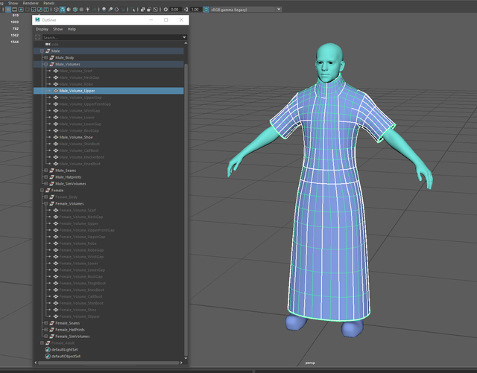Collapse the Male_Volumes group
Viewport: 477px width, 373px height.
[45, 64]
